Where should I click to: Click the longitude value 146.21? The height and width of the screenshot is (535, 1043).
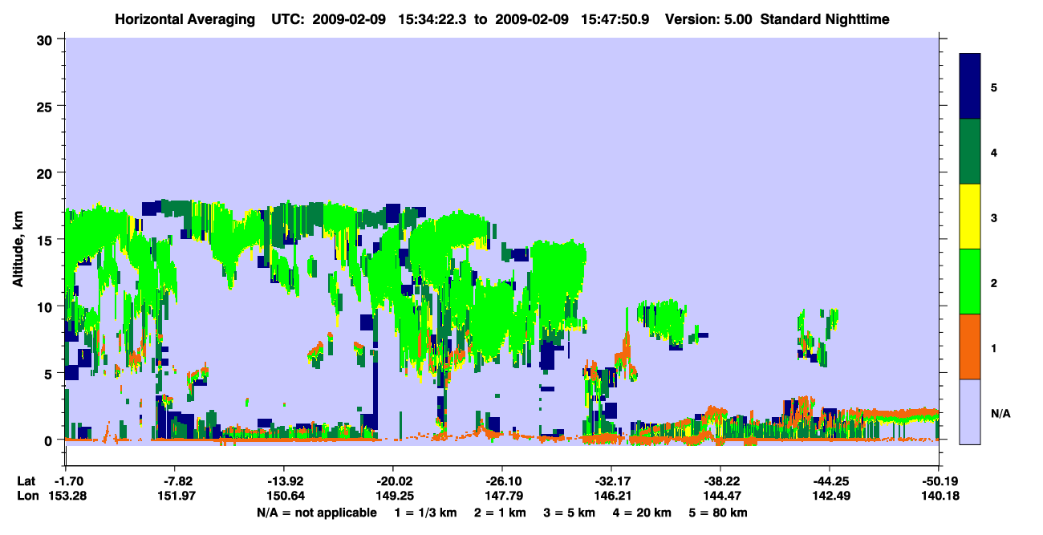point(611,496)
